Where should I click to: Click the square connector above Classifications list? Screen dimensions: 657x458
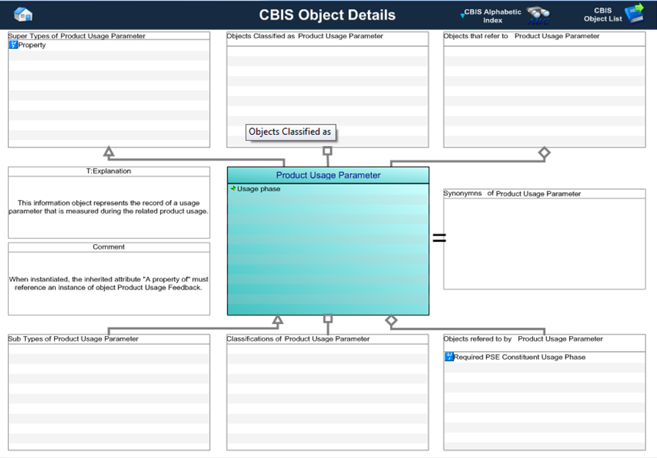(x=328, y=319)
